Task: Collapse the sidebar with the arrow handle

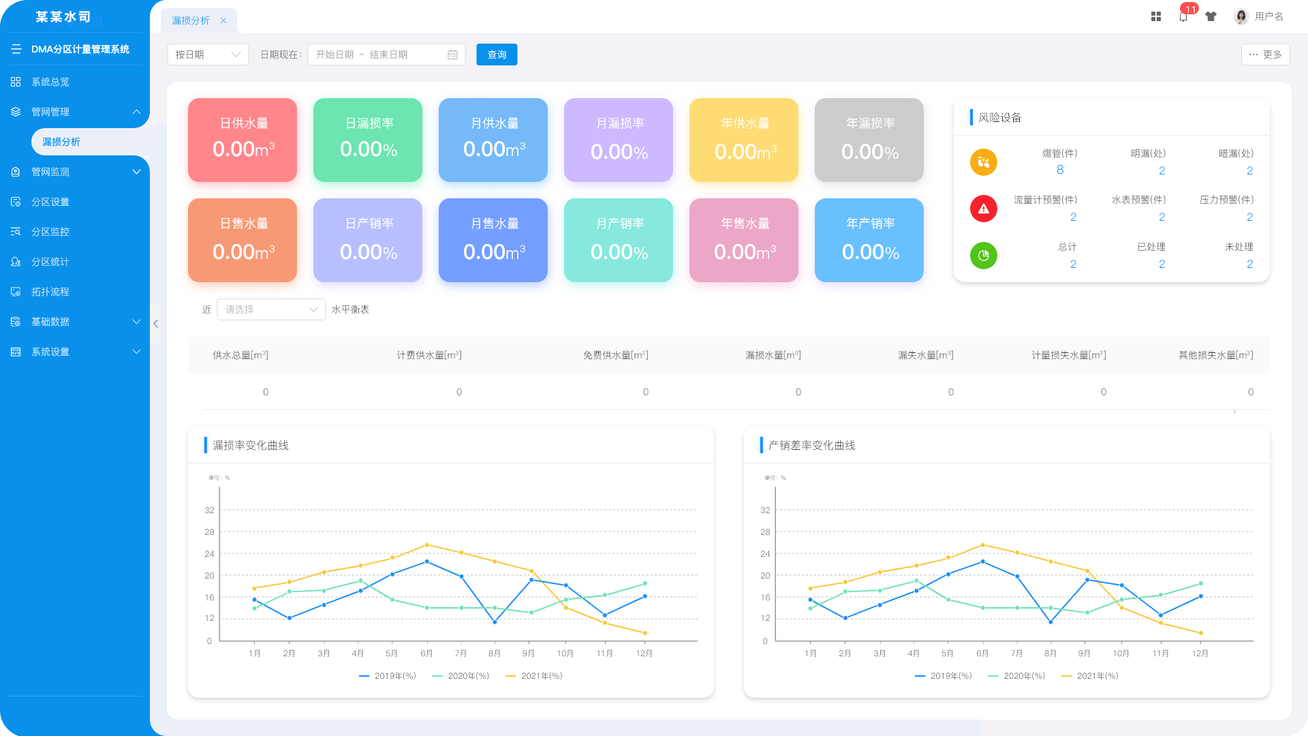Action: click(156, 324)
